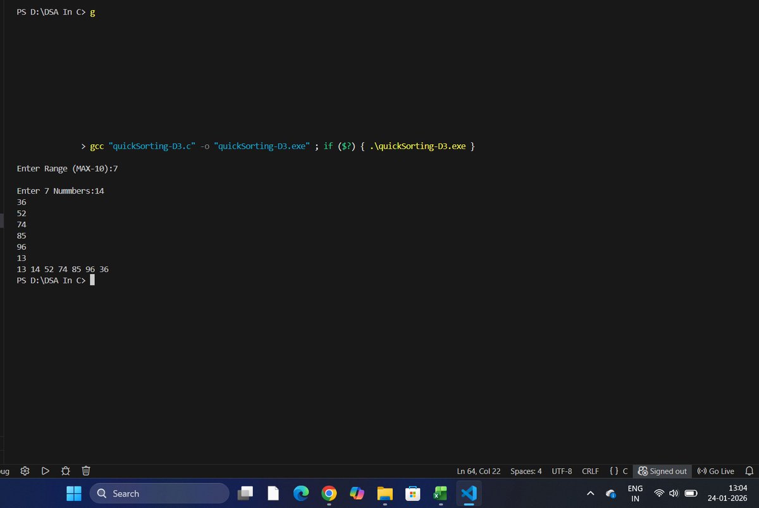The image size is (759, 508).
Task: Click the terminal cursor after last prompt
Action: click(x=92, y=280)
